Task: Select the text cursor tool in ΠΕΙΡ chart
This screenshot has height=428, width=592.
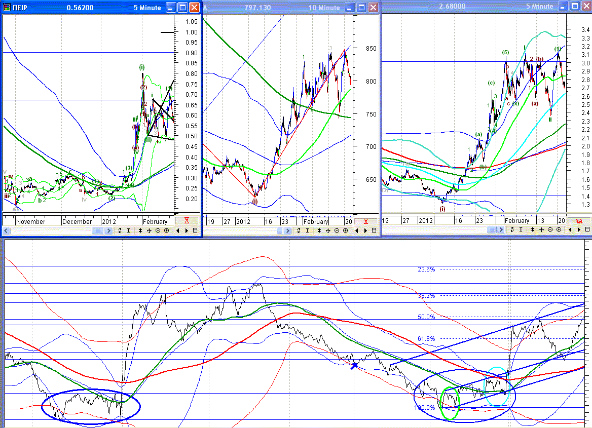Action: click(x=128, y=230)
